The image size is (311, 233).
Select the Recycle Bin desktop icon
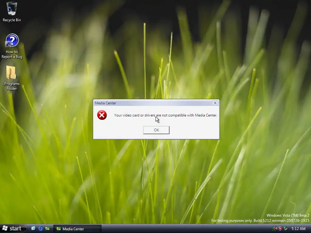(x=12, y=12)
